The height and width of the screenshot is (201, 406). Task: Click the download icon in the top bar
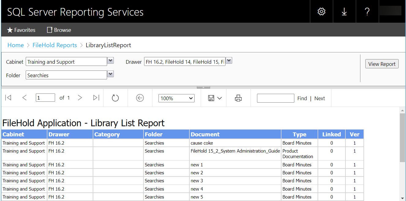point(344,11)
